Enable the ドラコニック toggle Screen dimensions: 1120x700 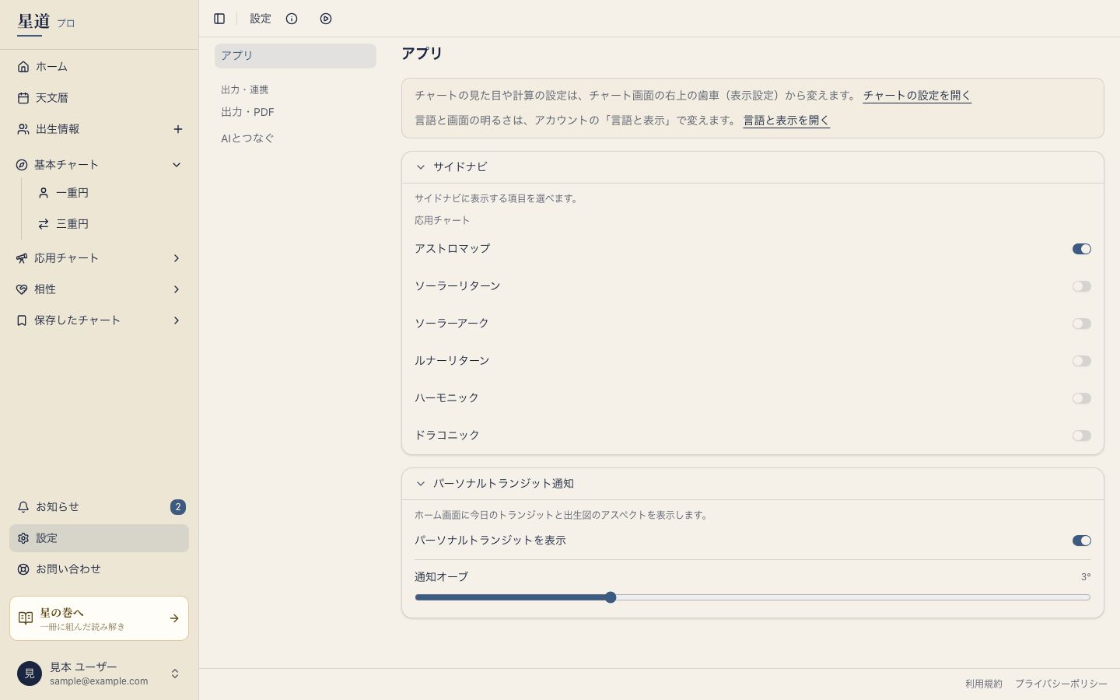pos(1082,436)
